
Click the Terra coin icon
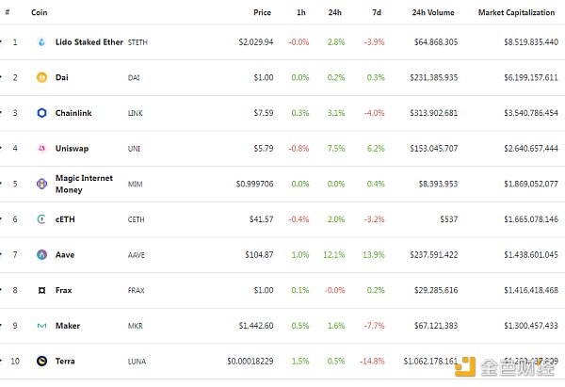[x=41, y=361]
